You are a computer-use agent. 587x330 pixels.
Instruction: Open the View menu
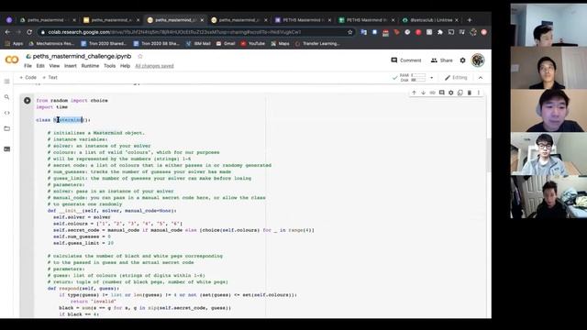tap(54, 66)
